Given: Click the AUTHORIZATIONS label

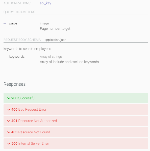Looking at the screenshot, I should pyautogui.click(x=17, y=3).
